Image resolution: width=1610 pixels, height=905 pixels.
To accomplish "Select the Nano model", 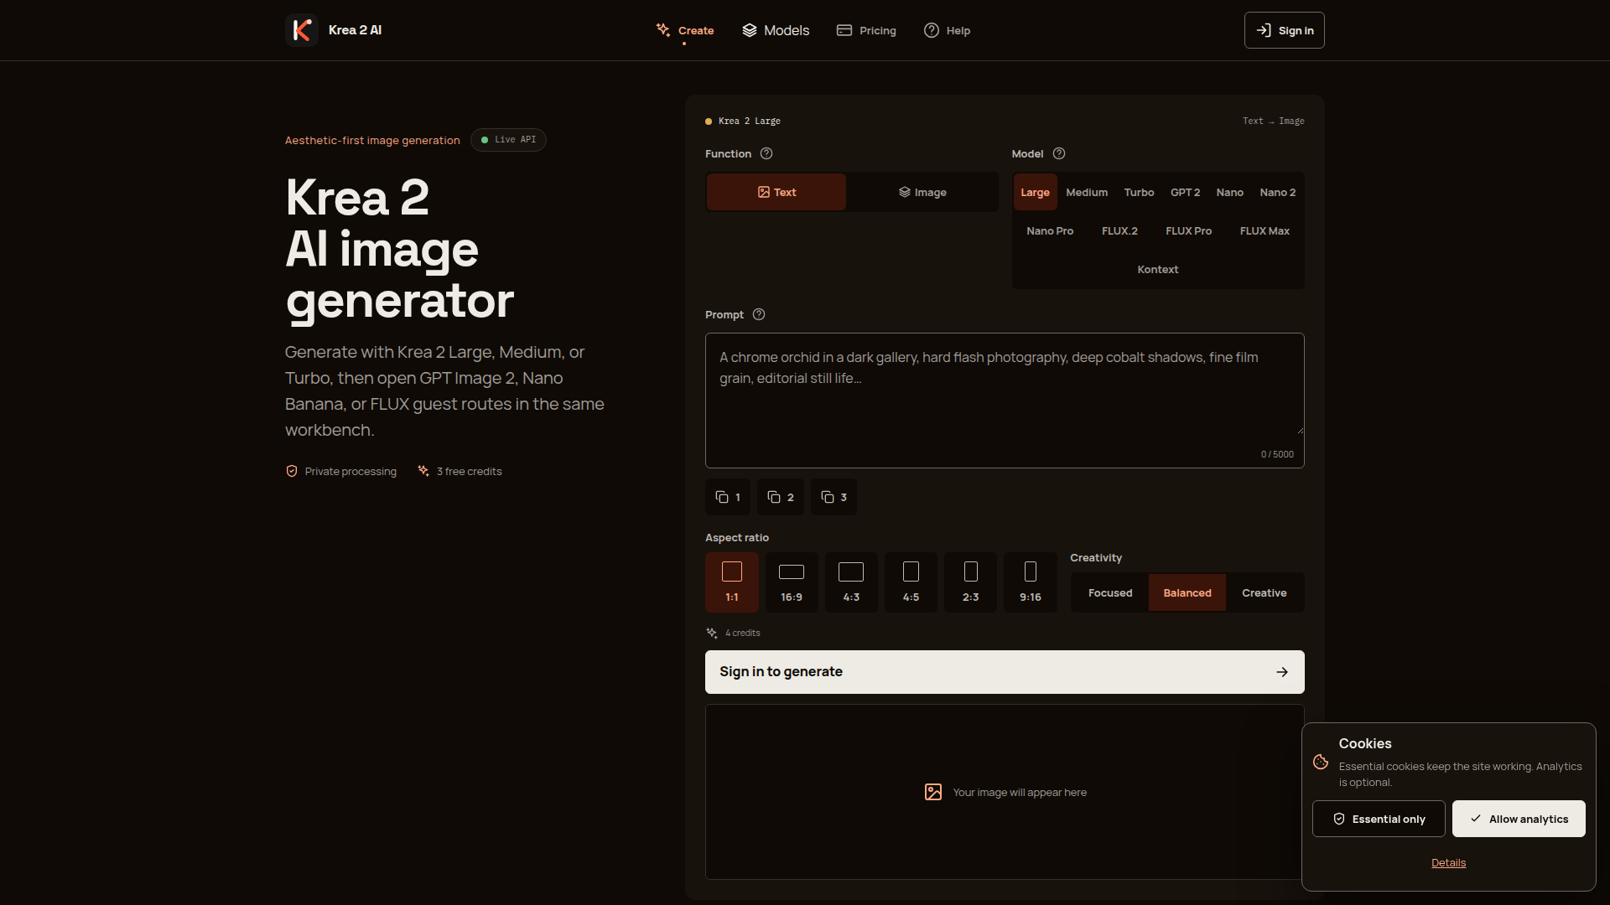I will pos(1230,192).
